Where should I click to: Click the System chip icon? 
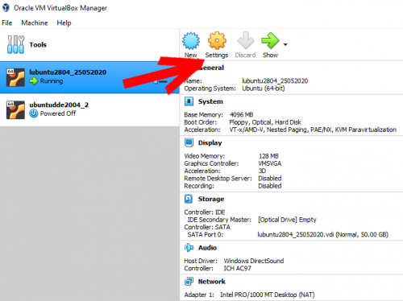[189, 101]
